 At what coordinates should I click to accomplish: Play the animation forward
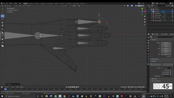click(x=74, y=87)
